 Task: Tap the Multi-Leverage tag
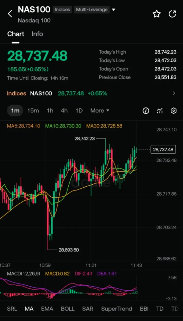(92, 10)
